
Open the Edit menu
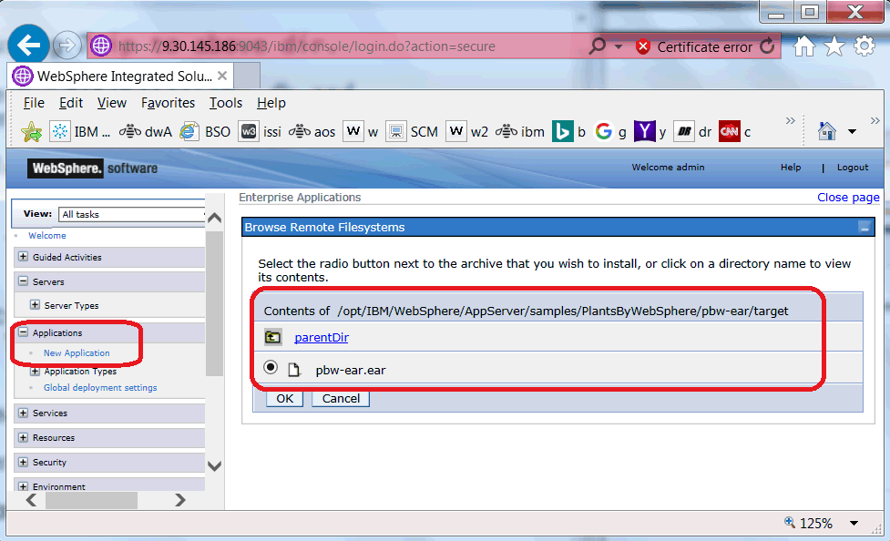pos(71,103)
